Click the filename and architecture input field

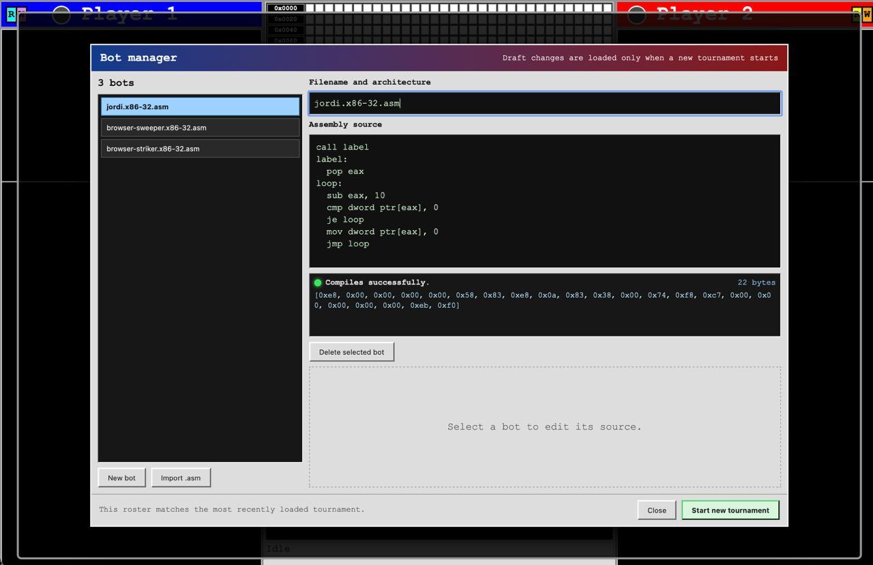click(x=545, y=103)
